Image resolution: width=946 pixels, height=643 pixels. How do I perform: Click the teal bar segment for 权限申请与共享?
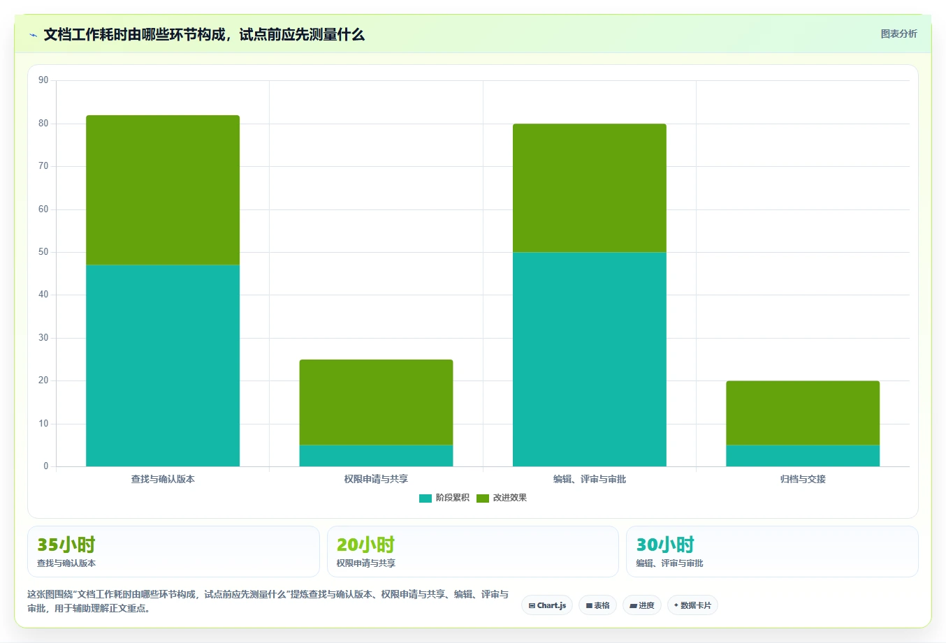(376, 455)
